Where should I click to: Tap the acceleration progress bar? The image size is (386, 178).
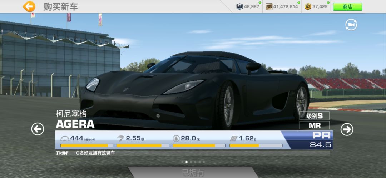pos(143,145)
